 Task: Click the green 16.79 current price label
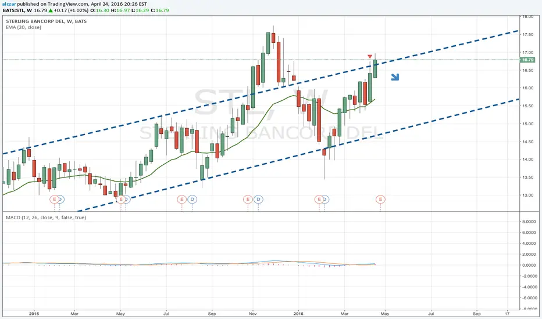pos(527,60)
